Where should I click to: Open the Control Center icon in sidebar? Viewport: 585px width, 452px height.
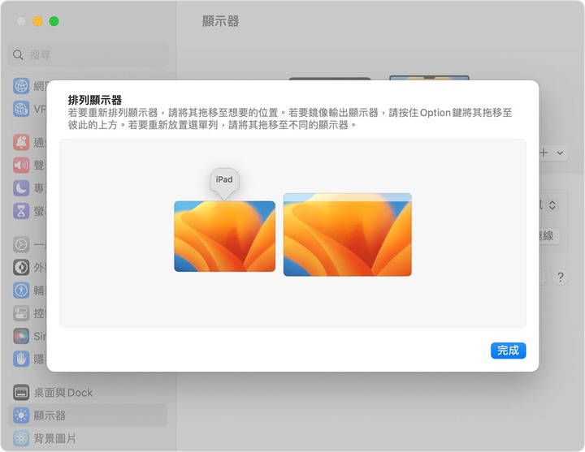pos(21,313)
